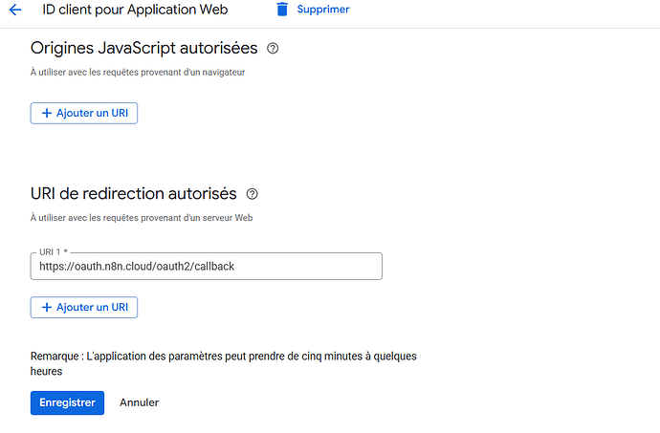Open help icon beside Origines JavaScript autorisées
The height and width of the screenshot is (433, 660).
pyautogui.click(x=273, y=48)
